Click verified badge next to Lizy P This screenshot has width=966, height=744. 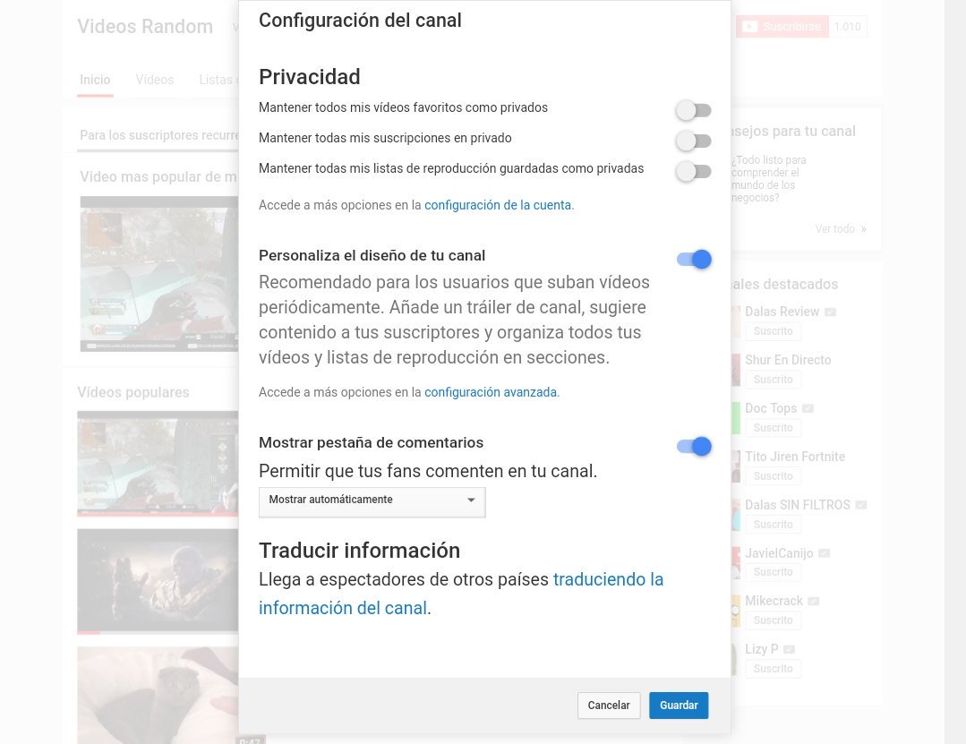[x=790, y=650]
